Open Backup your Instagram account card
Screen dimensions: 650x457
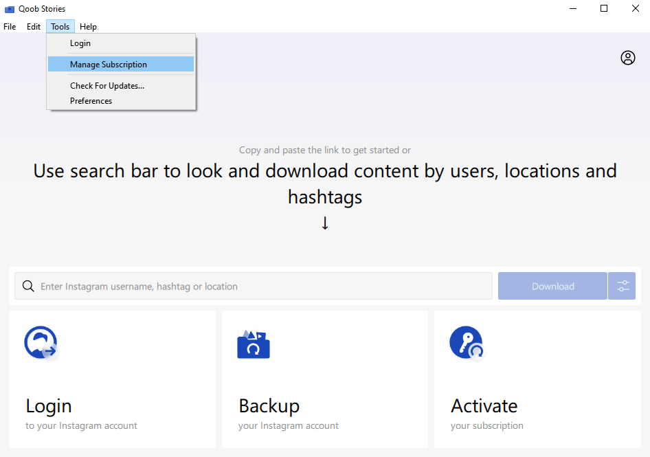(324, 379)
